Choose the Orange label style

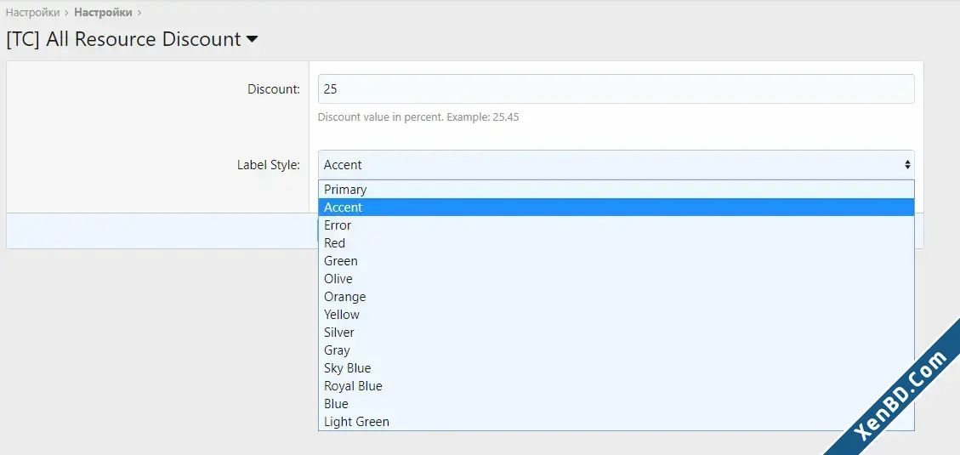click(616, 297)
